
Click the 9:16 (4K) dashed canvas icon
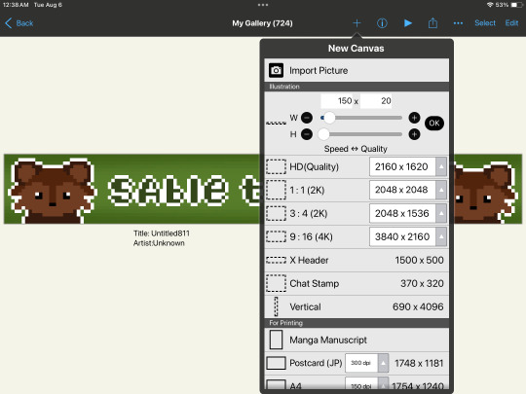276,236
